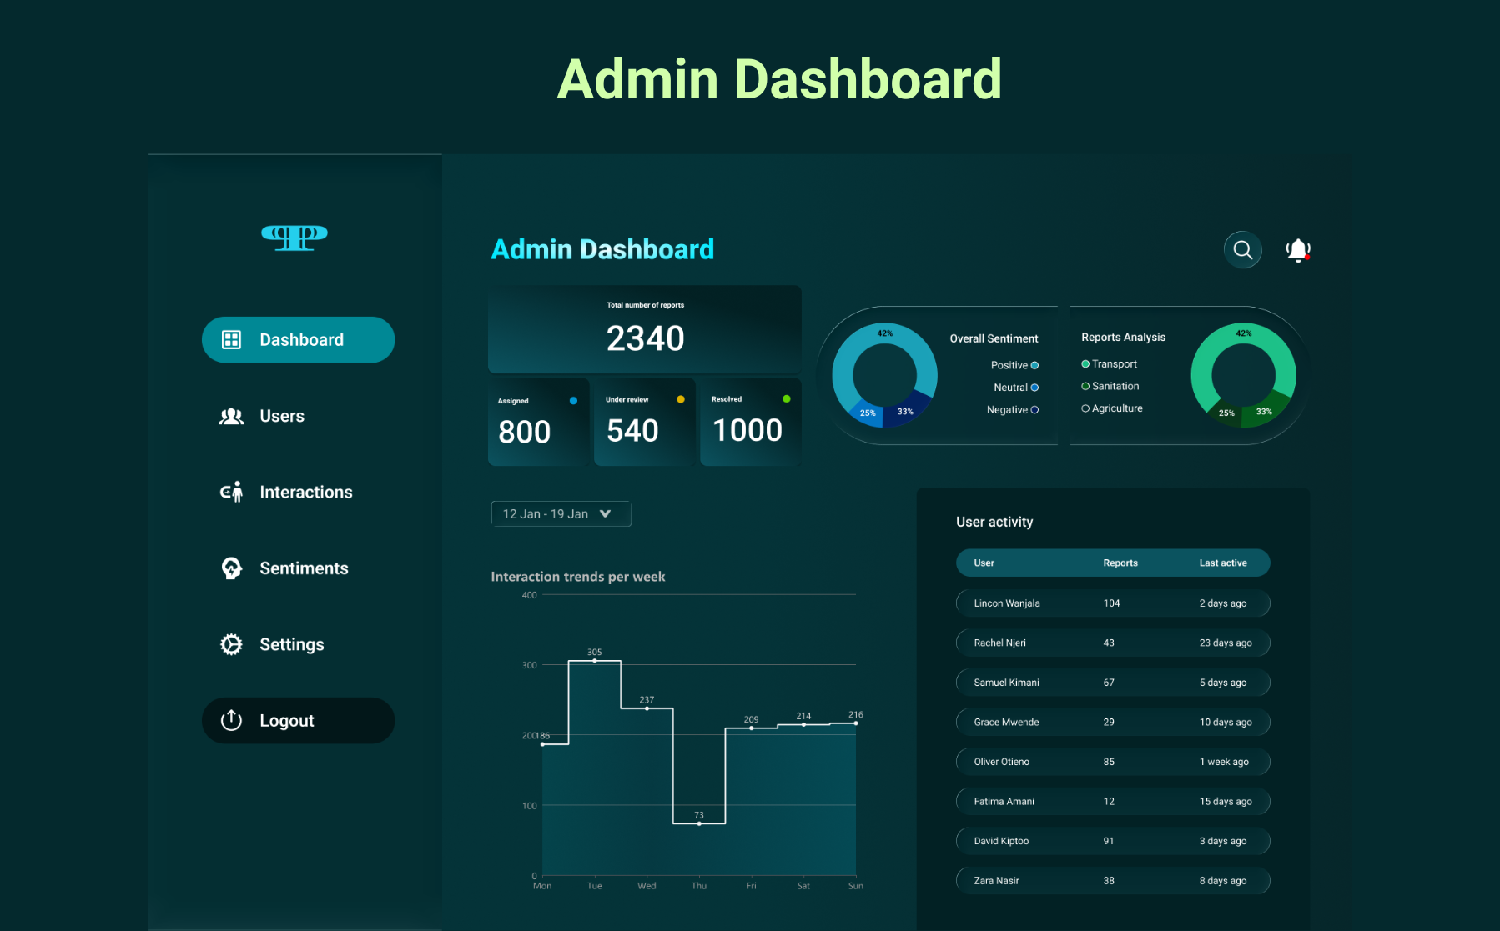Screen dimensions: 1500x931
Task: Expand the date range chevron arrow
Action: click(607, 513)
